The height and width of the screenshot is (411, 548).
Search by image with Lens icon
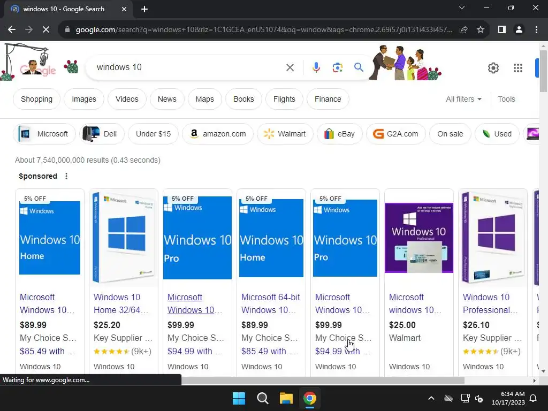coord(337,67)
